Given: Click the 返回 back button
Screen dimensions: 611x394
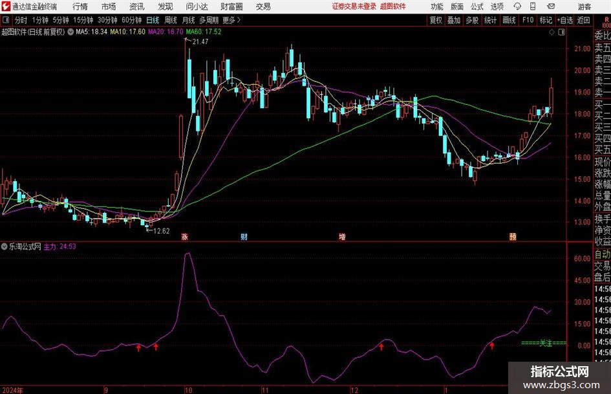Looking at the screenshot, I should tap(583, 20).
